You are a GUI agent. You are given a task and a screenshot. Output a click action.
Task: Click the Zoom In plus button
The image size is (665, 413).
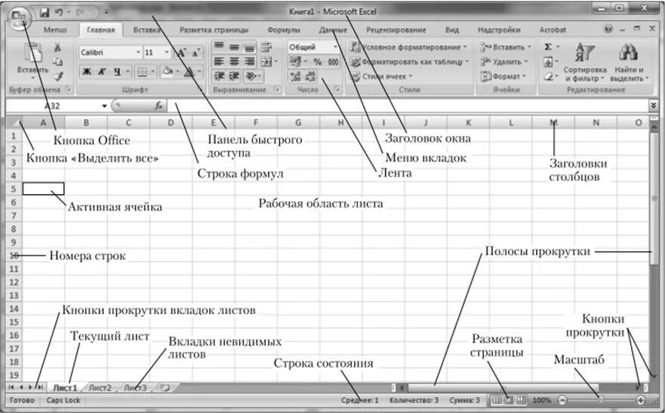pos(640,400)
